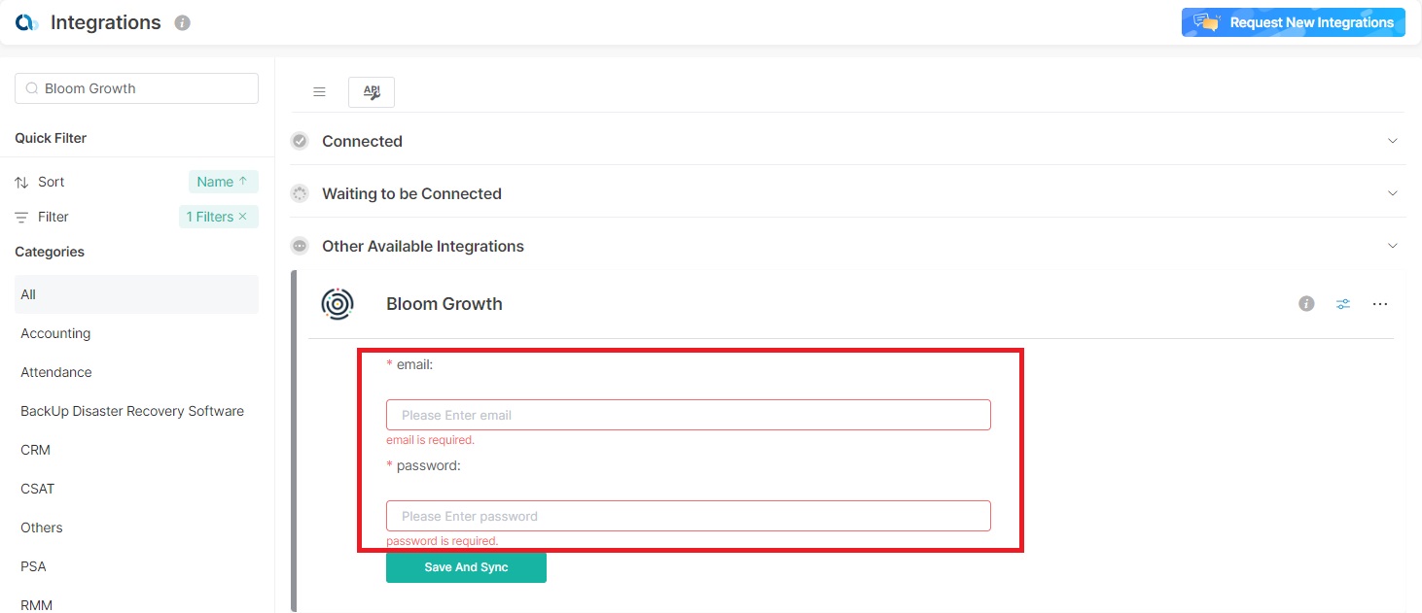
Task: Click the info icon beside Integrations title
Action: point(182,23)
